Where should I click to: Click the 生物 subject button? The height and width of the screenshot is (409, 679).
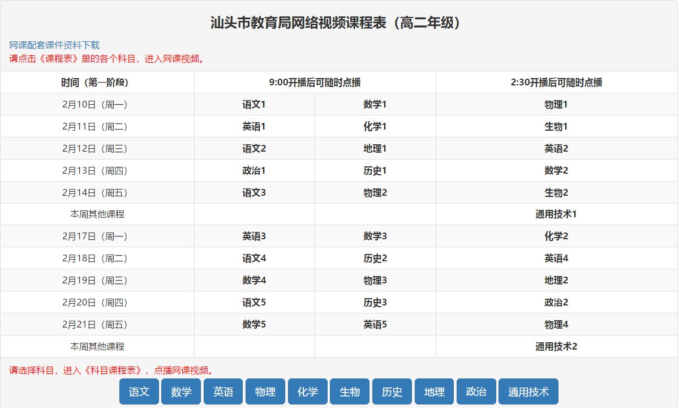coord(350,391)
